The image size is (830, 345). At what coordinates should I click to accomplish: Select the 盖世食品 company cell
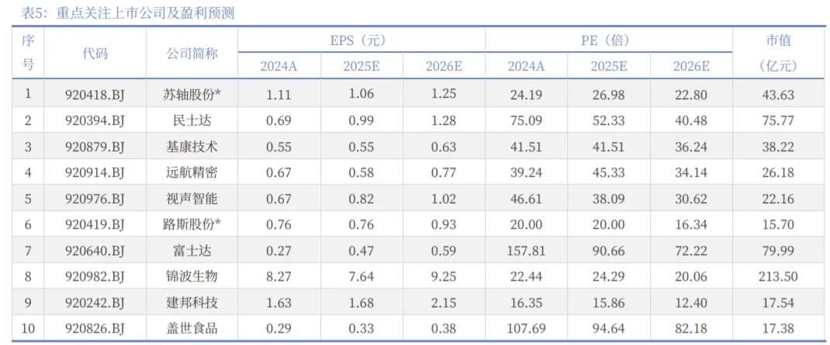pyautogui.click(x=192, y=329)
